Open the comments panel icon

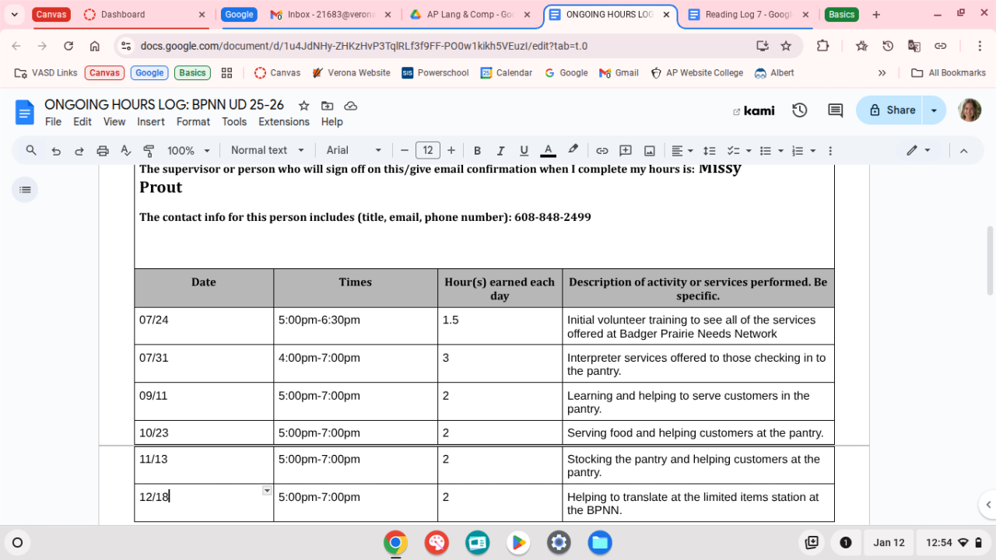pos(835,110)
